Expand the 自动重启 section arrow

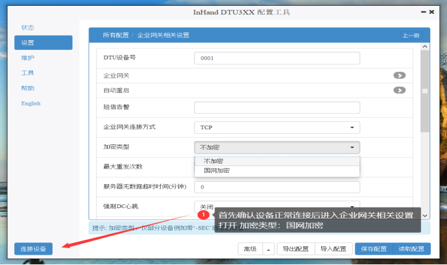tap(399, 90)
